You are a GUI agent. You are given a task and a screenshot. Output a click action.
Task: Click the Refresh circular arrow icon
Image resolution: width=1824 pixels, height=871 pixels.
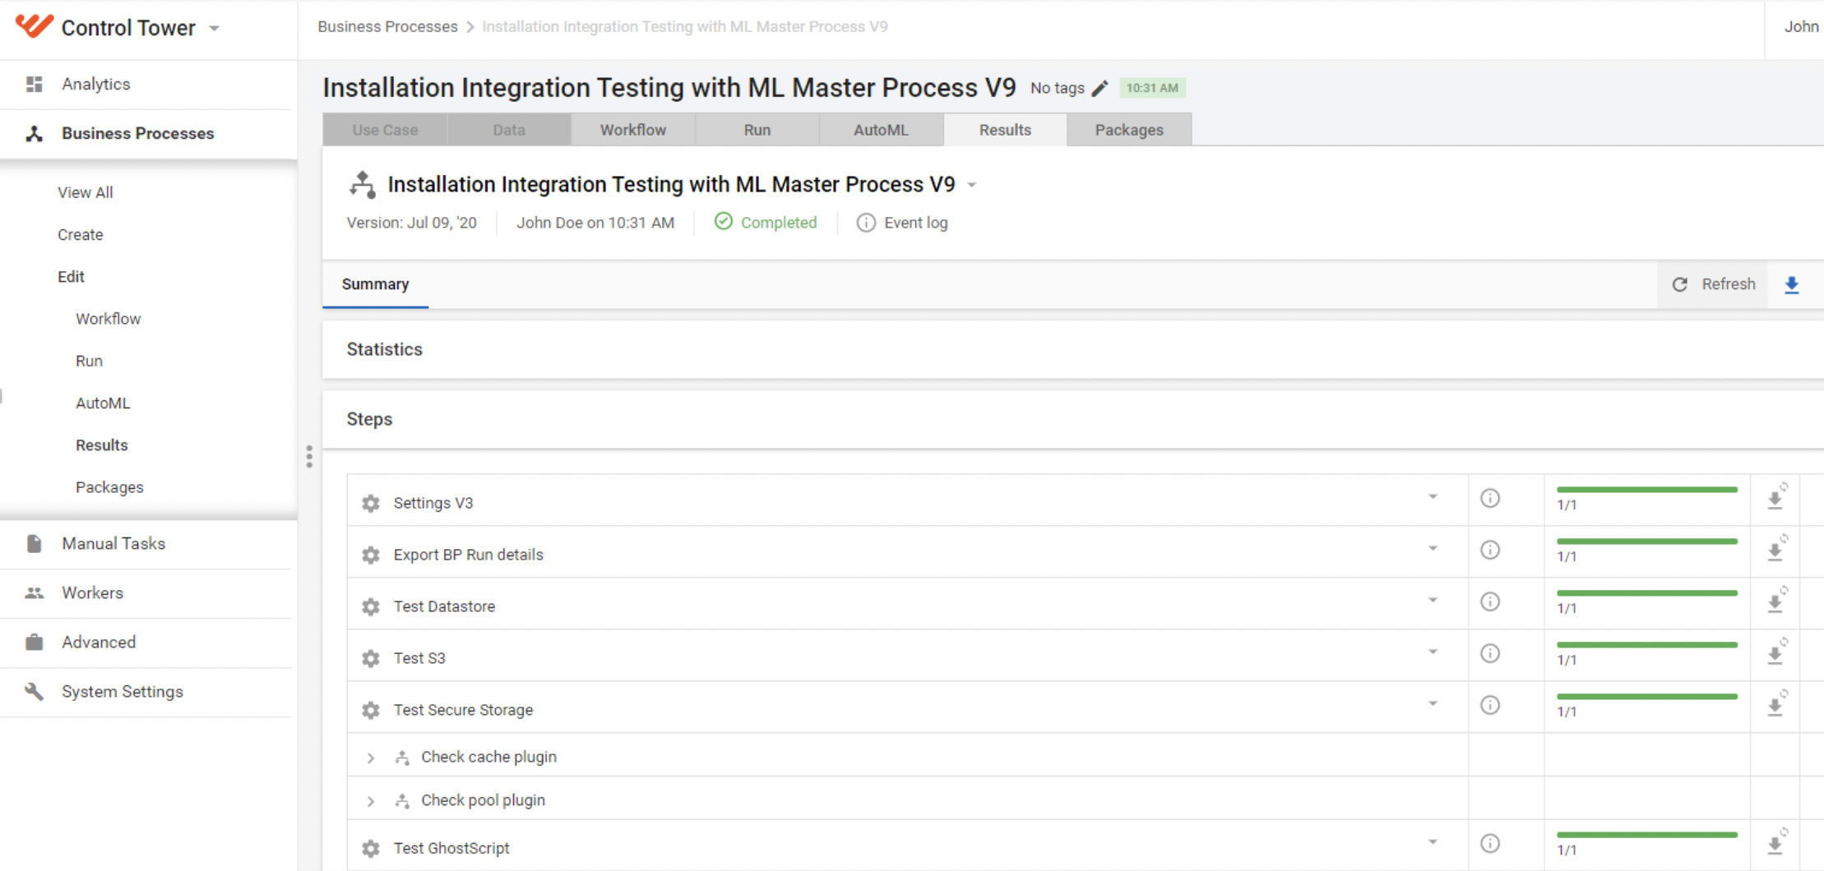1680,284
